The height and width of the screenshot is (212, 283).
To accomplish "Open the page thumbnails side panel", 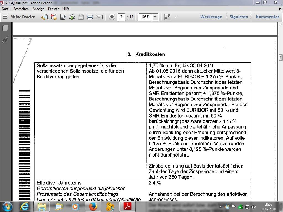I will click(5, 28).
